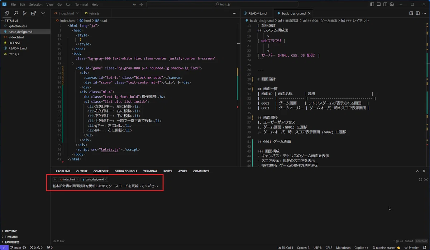The width and height of the screenshot is (430, 250).
Task: Reset the composer with the refresh icon
Action: (x=420, y=179)
